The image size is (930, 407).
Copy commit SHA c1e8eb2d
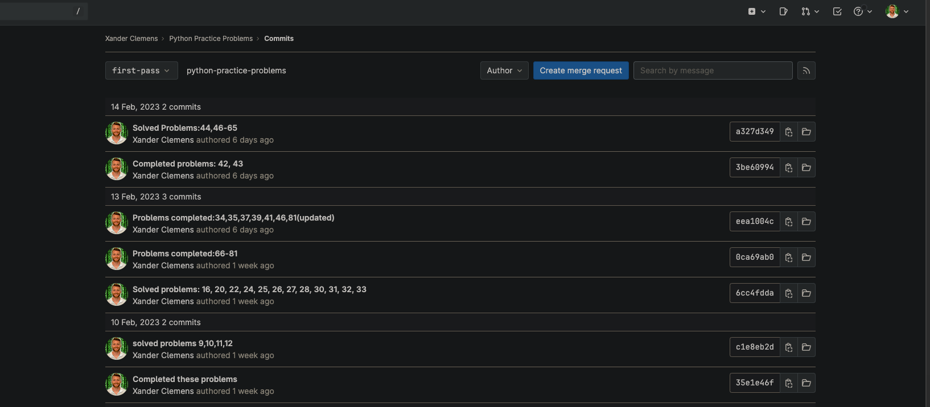789,347
